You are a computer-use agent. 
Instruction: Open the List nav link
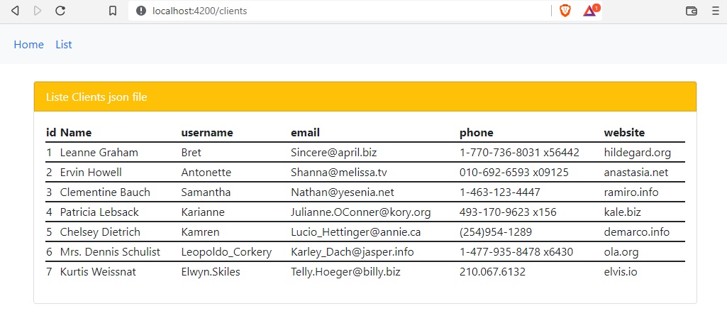pyautogui.click(x=64, y=44)
